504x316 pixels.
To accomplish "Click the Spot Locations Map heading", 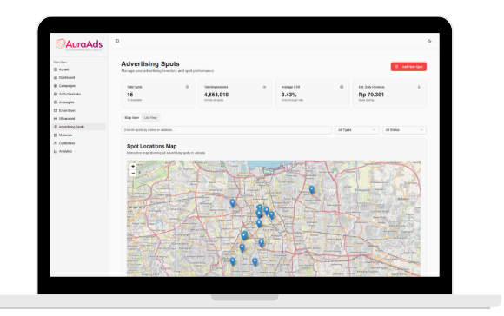I will point(152,146).
